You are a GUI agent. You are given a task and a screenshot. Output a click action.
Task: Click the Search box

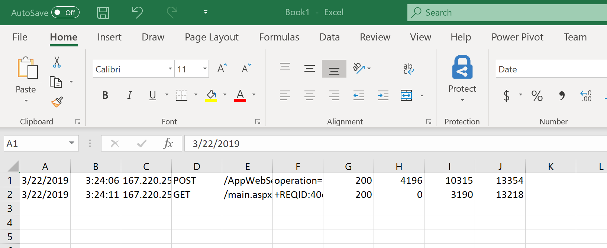click(x=507, y=13)
